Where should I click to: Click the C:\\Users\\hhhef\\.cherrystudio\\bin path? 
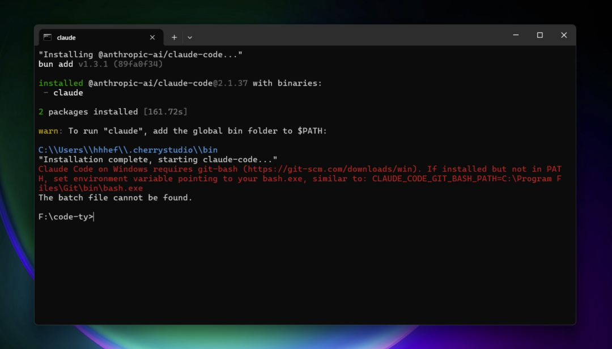point(128,150)
